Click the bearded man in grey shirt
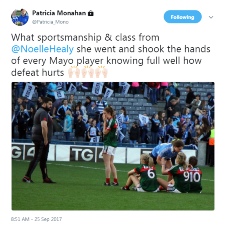The width and height of the screenshot is (226, 226). [x=40, y=140]
